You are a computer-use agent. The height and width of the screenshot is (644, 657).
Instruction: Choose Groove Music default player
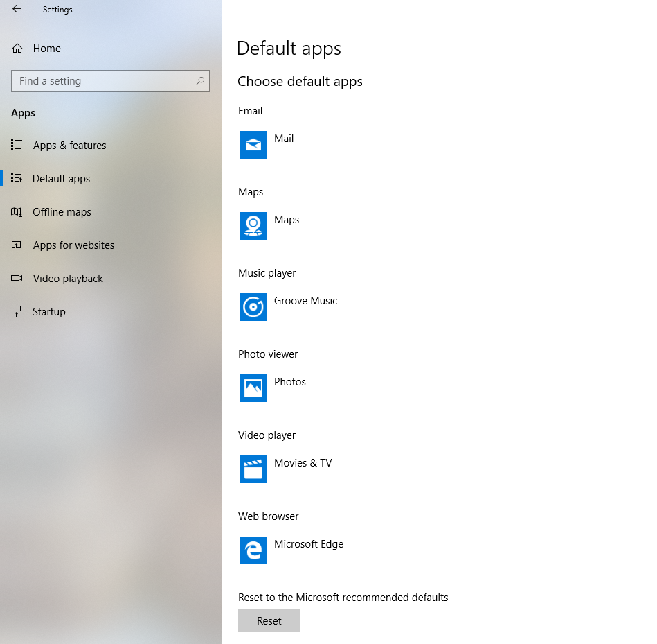point(305,301)
